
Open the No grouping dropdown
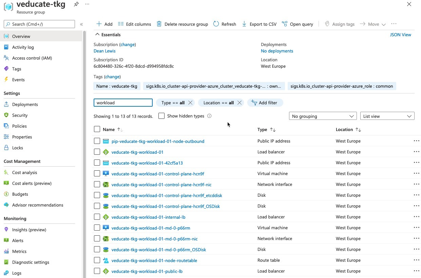(x=323, y=116)
